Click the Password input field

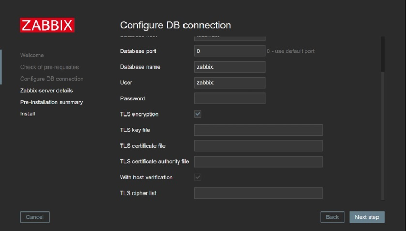pos(229,99)
